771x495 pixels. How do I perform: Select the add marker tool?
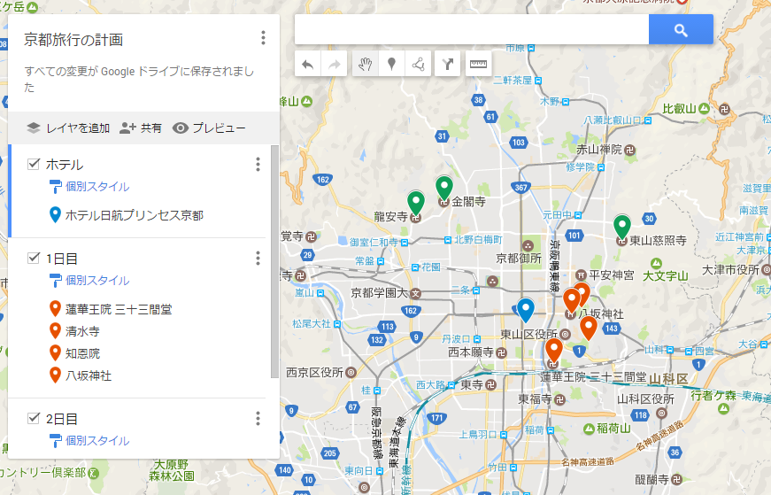tap(391, 64)
